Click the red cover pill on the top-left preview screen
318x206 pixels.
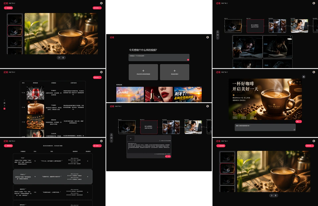97,8
